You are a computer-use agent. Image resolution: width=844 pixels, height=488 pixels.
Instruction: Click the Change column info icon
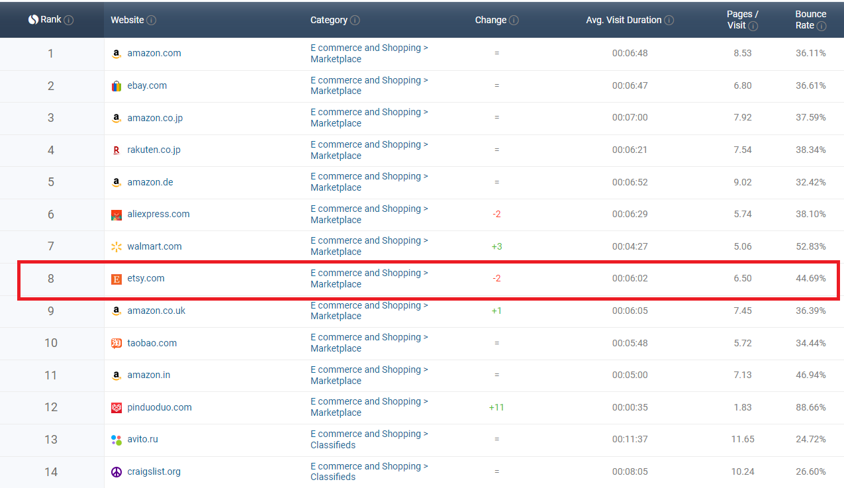pos(514,20)
